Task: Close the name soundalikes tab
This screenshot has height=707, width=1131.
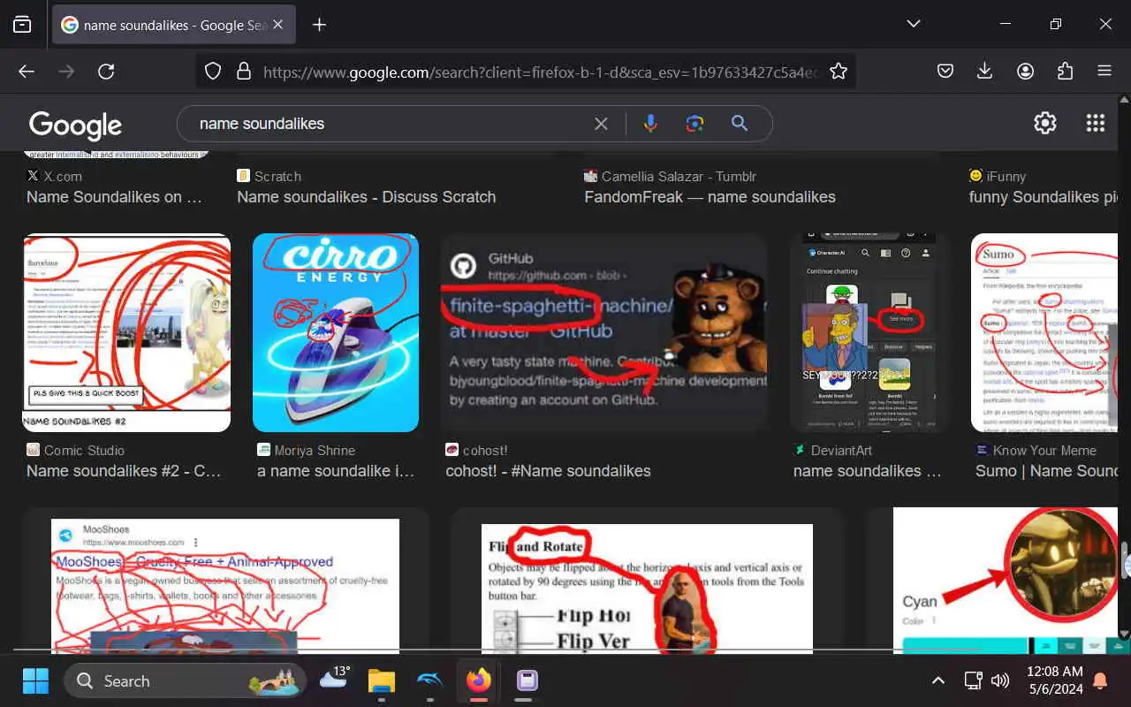Action: (278, 25)
